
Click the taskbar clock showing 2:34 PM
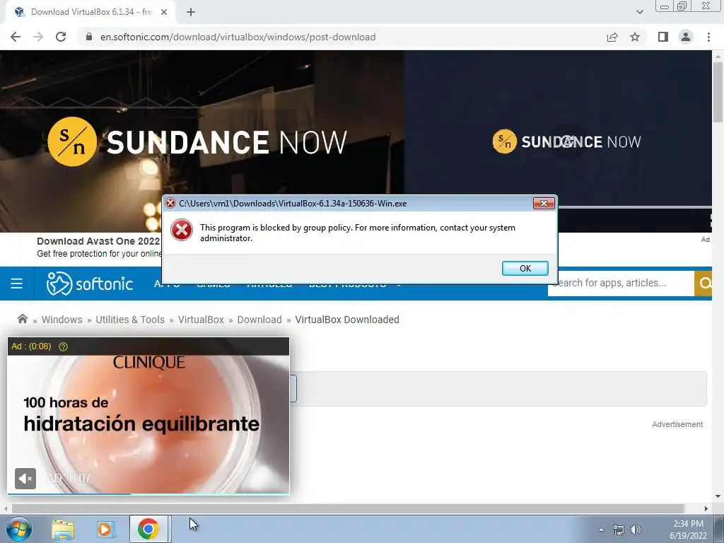coord(688,530)
